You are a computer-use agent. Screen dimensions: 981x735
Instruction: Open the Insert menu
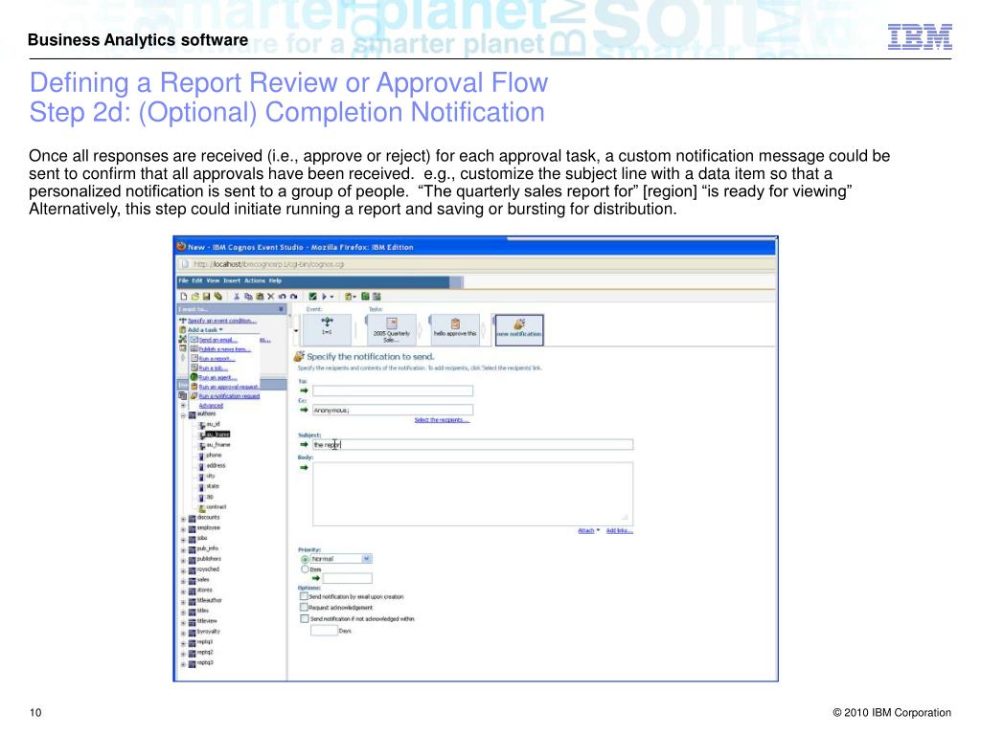[232, 280]
